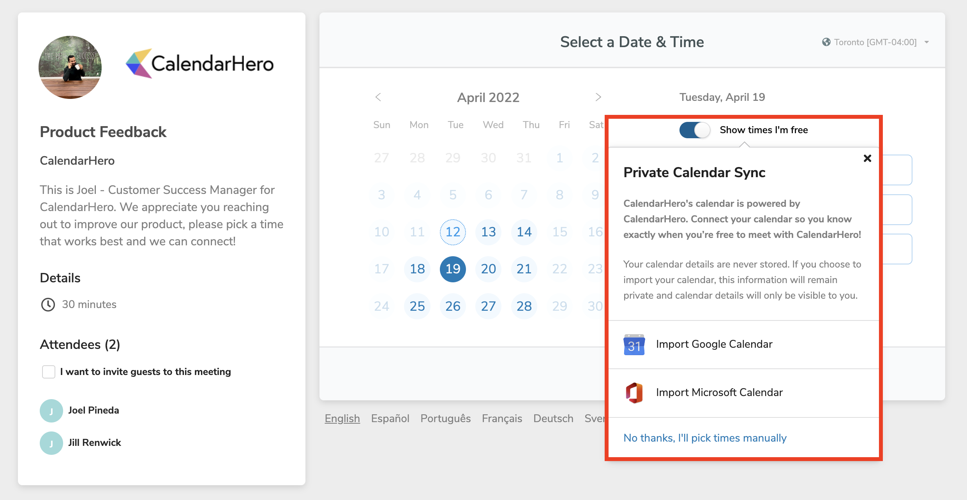Click the clock icon beside 30 minutes

[x=48, y=305]
